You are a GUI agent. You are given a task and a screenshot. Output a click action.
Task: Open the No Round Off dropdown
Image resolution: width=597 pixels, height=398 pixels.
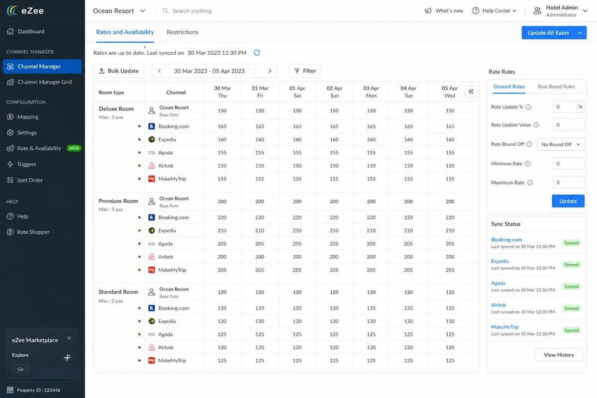click(561, 144)
